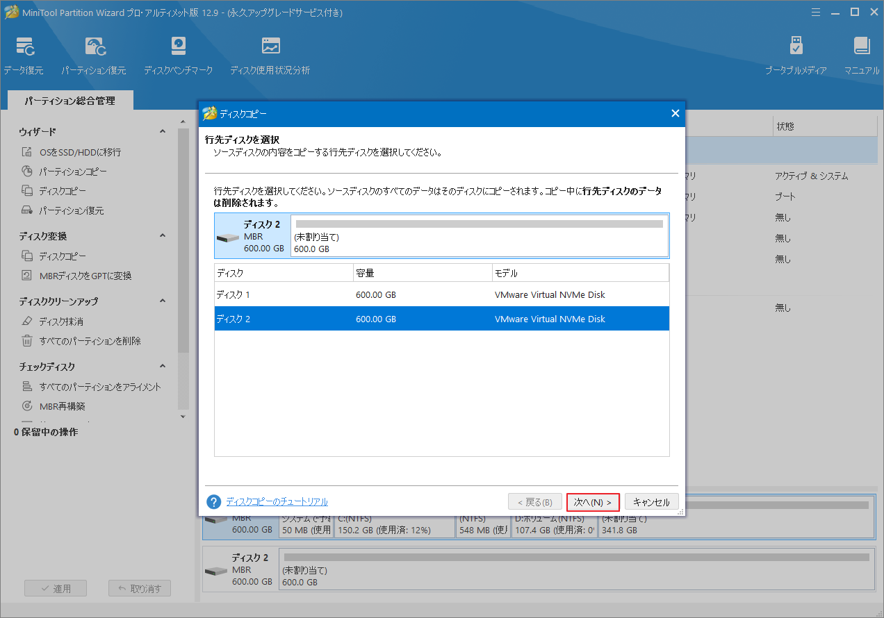Click the ブート status cell
Image resolution: width=884 pixels, height=618 pixels.
785,197
